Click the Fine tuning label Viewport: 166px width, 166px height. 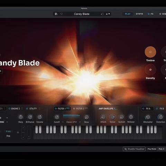[8, 136]
